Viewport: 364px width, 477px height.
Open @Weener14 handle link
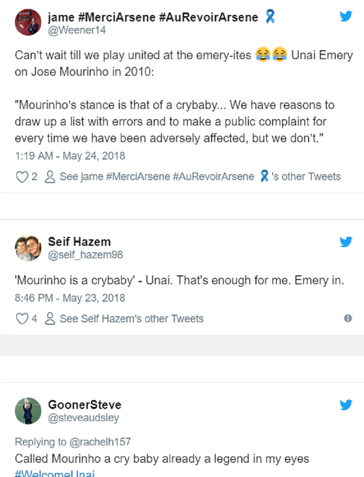[x=77, y=30]
